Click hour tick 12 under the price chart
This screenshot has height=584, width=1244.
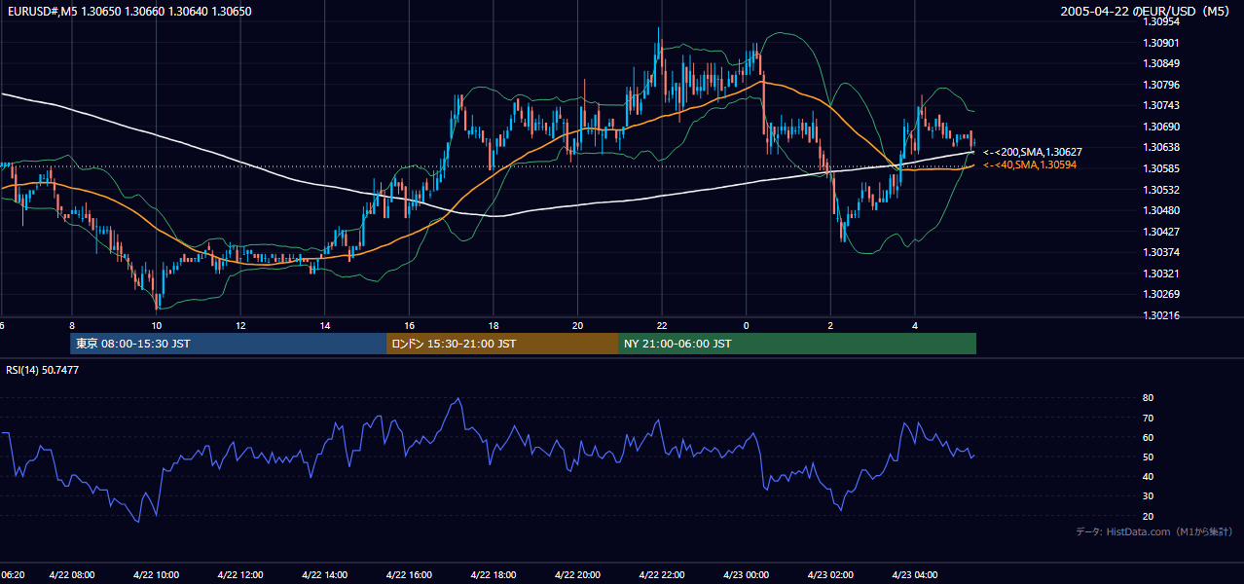[x=240, y=326]
